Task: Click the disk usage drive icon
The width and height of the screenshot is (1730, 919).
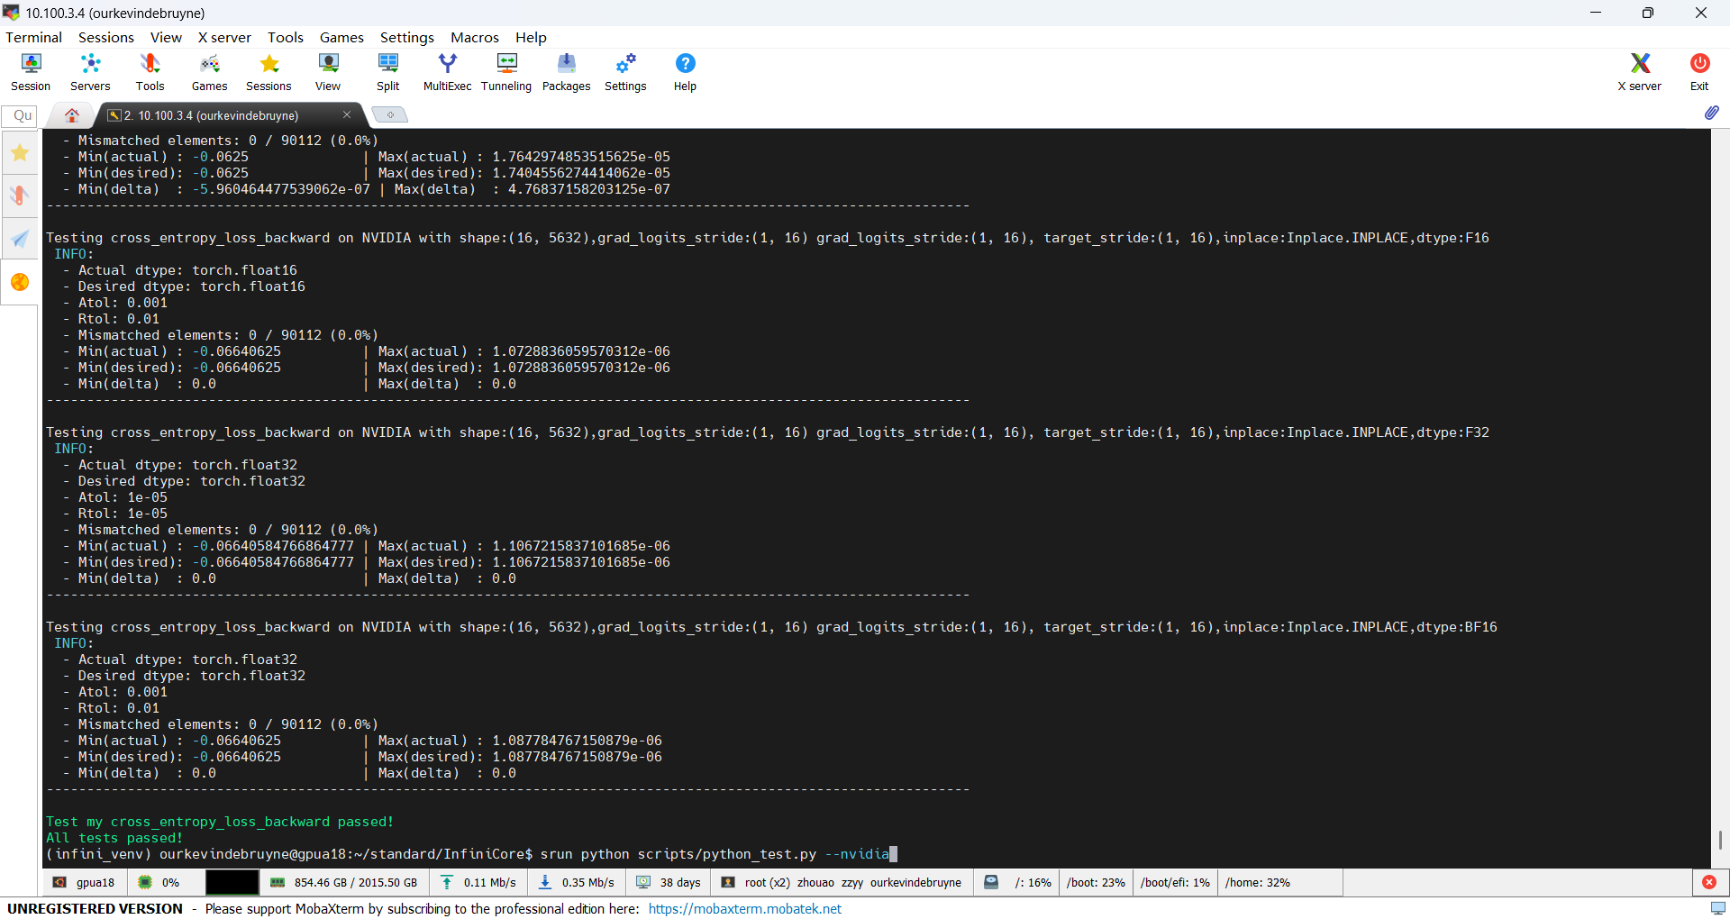Action: coord(991,882)
